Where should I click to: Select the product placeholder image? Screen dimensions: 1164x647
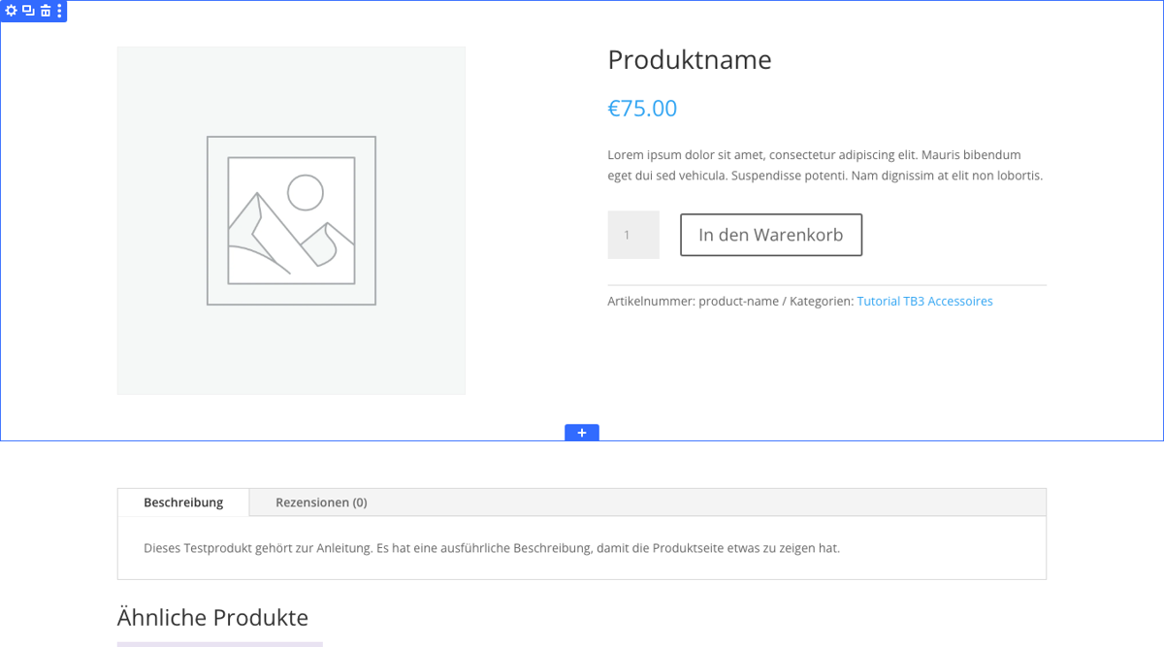pos(291,221)
